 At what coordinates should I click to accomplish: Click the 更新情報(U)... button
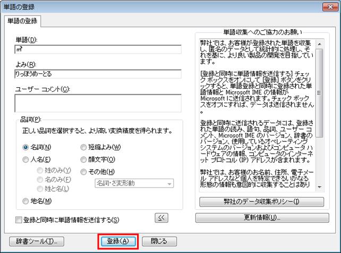point(262,217)
